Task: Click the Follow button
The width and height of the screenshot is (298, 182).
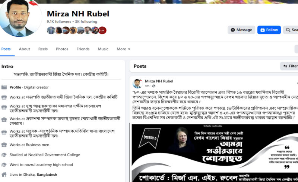Action: pyautogui.click(x=269, y=30)
